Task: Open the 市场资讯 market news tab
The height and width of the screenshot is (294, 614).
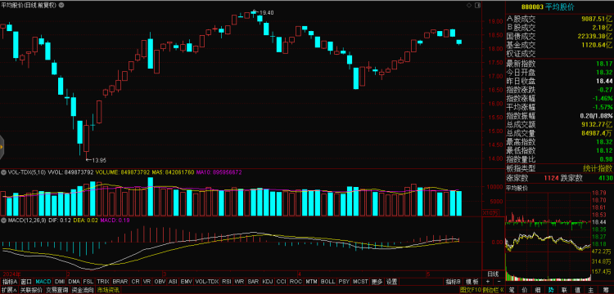Action: pyautogui.click(x=108, y=290)
